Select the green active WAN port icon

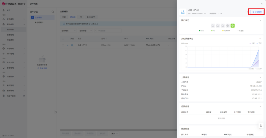pos(232,26)
